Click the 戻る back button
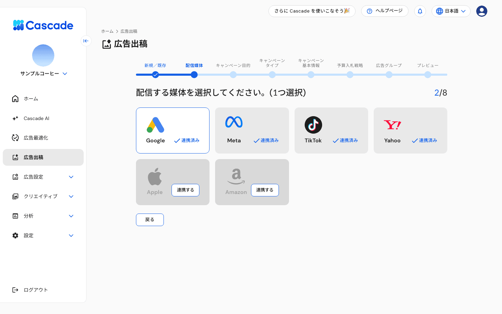 (x=150, y=220)
